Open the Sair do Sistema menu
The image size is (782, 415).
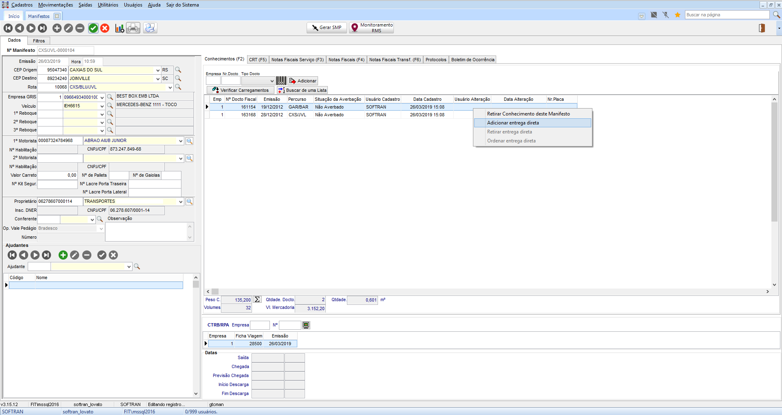(x=183, y=5)
